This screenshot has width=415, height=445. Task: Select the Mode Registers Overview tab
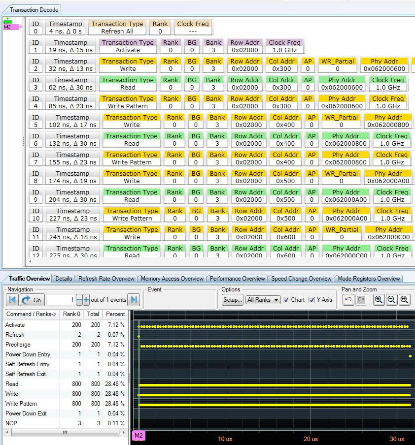[x=368, y=279]
